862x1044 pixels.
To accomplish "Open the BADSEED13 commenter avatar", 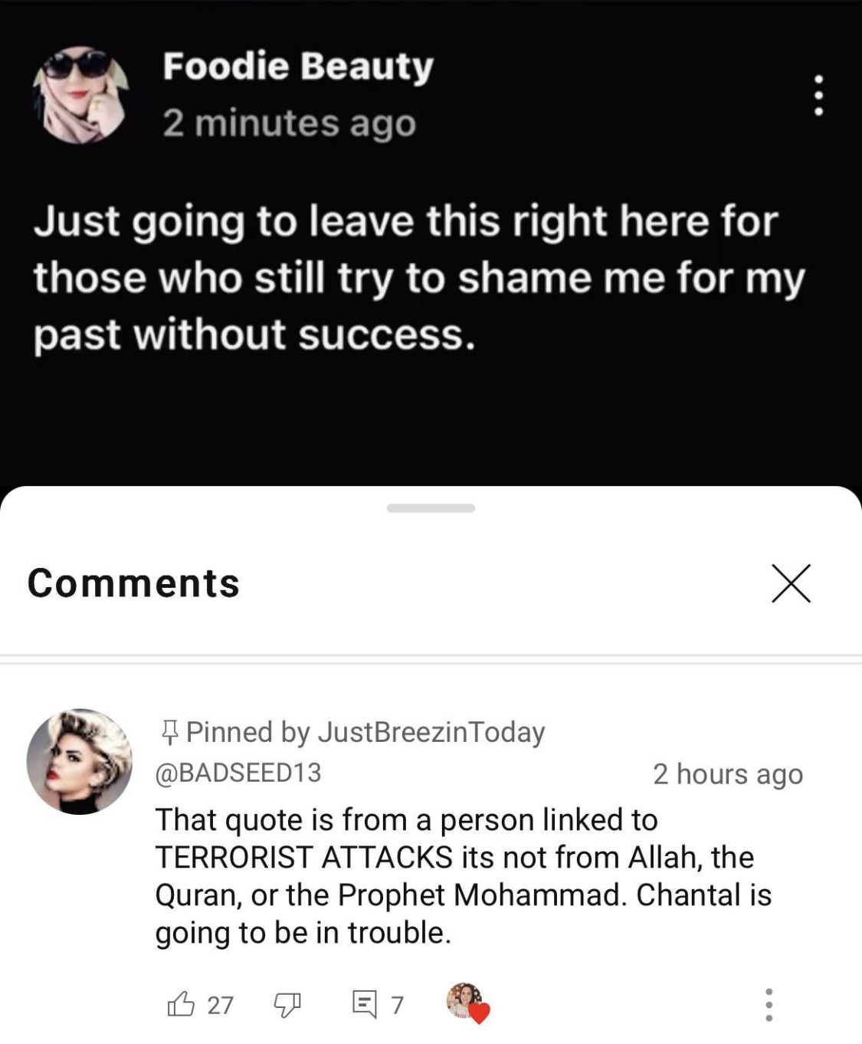I will click(80, 761).
